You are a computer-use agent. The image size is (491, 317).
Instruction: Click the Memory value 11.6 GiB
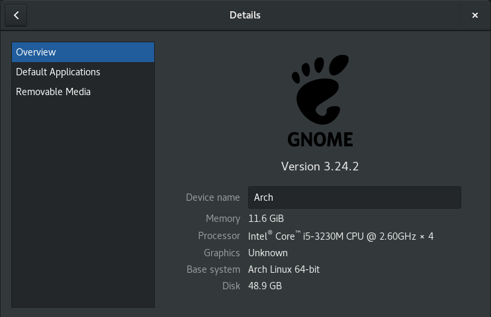pyautogui.click(x=266, y=219)
